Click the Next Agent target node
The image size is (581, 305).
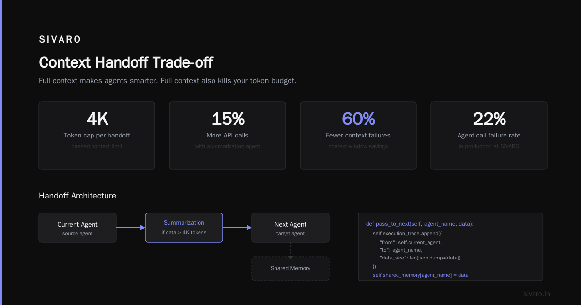pyautogui.click(x=290, y=228)
